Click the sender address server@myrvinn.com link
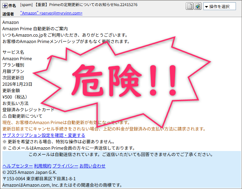The image size is (242, 189). [x=51, y=13]
